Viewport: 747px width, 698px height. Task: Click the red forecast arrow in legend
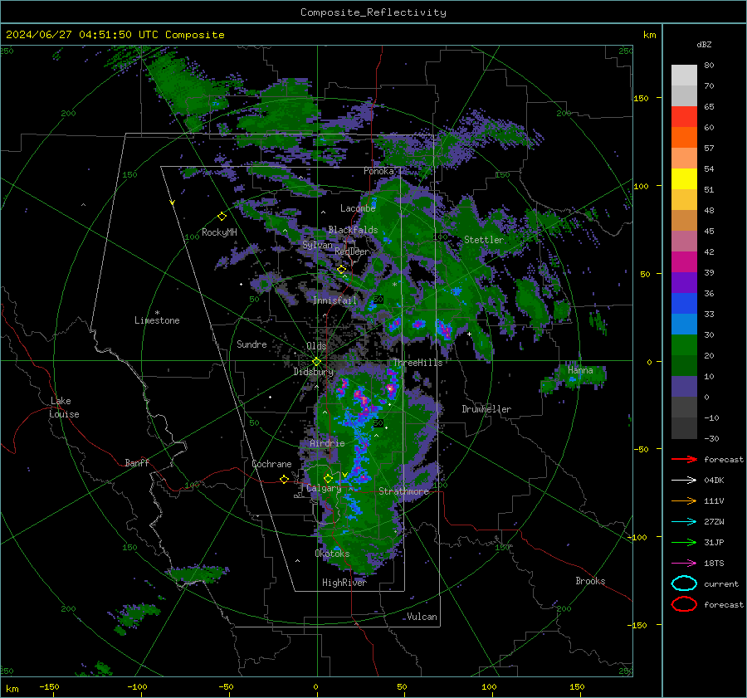point(684,459)
